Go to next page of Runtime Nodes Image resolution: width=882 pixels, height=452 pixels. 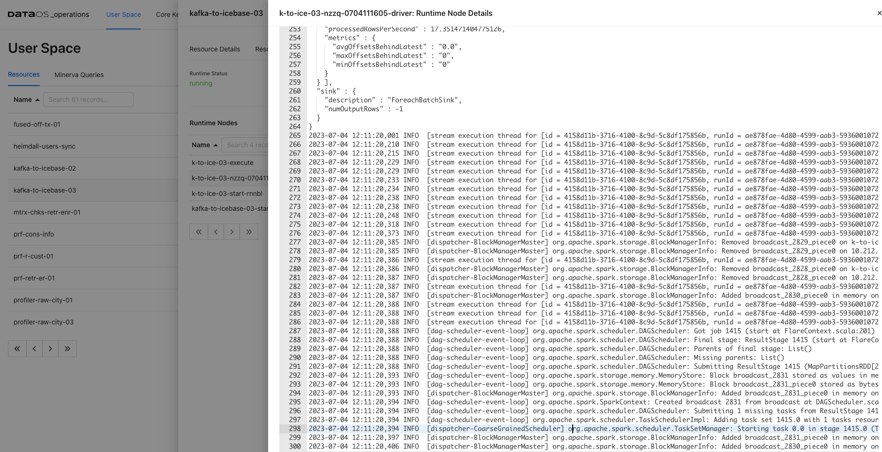(232, 232)
